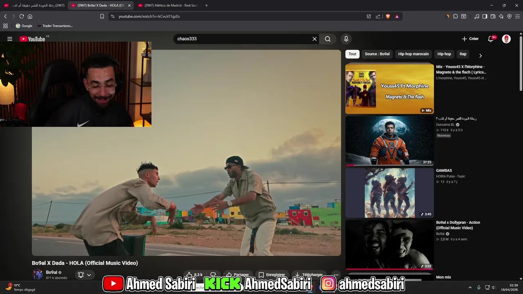Click the YouTube logo to go home

point(32,39)
